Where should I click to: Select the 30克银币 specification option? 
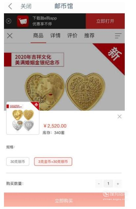pyautogui.click(x=18, y=161)
